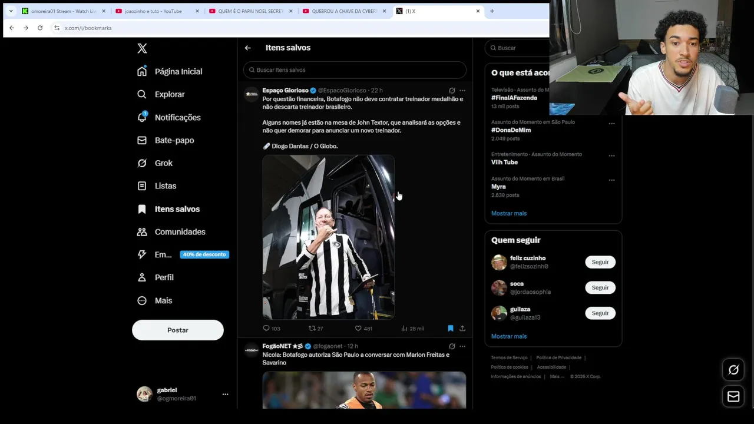The image size is (754, 424).
Task: Open Listas in the sidebar
Action: [x=156, y=185]
